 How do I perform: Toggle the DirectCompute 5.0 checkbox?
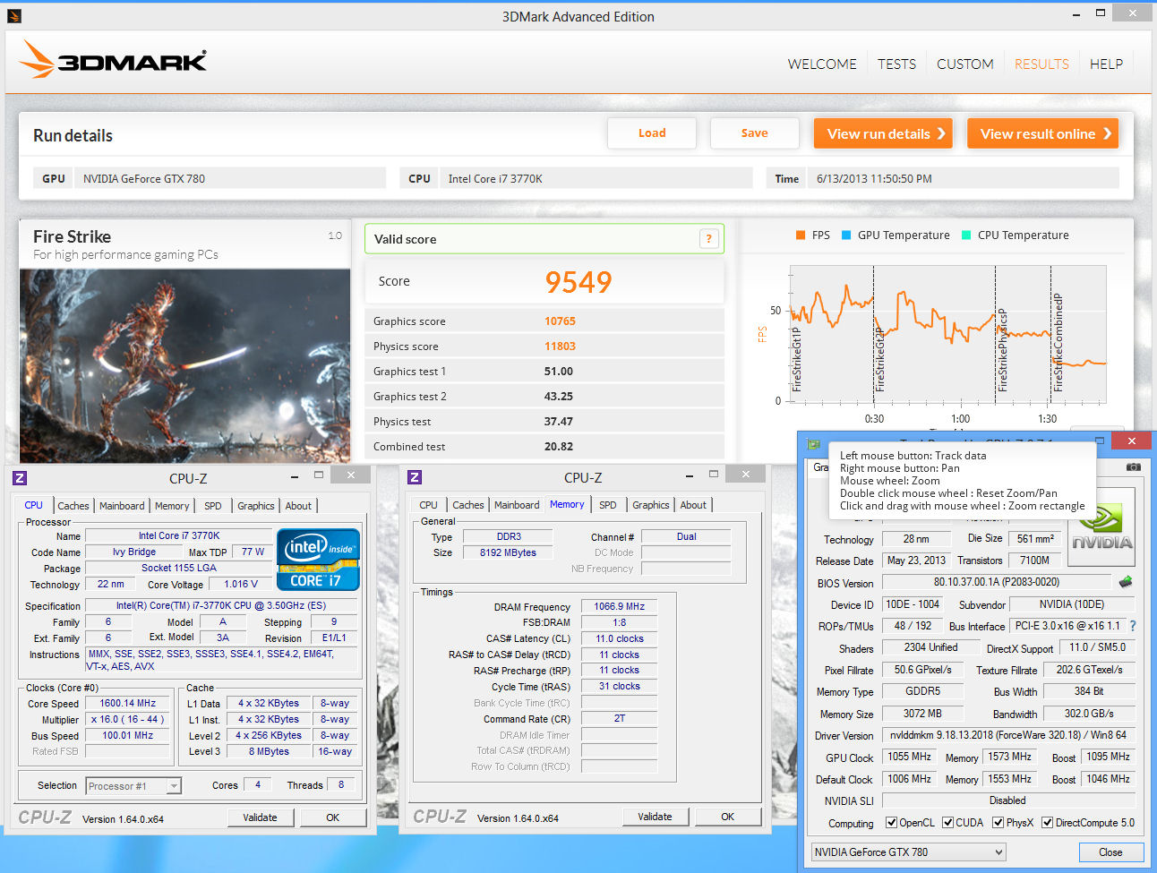(1047, 823)
